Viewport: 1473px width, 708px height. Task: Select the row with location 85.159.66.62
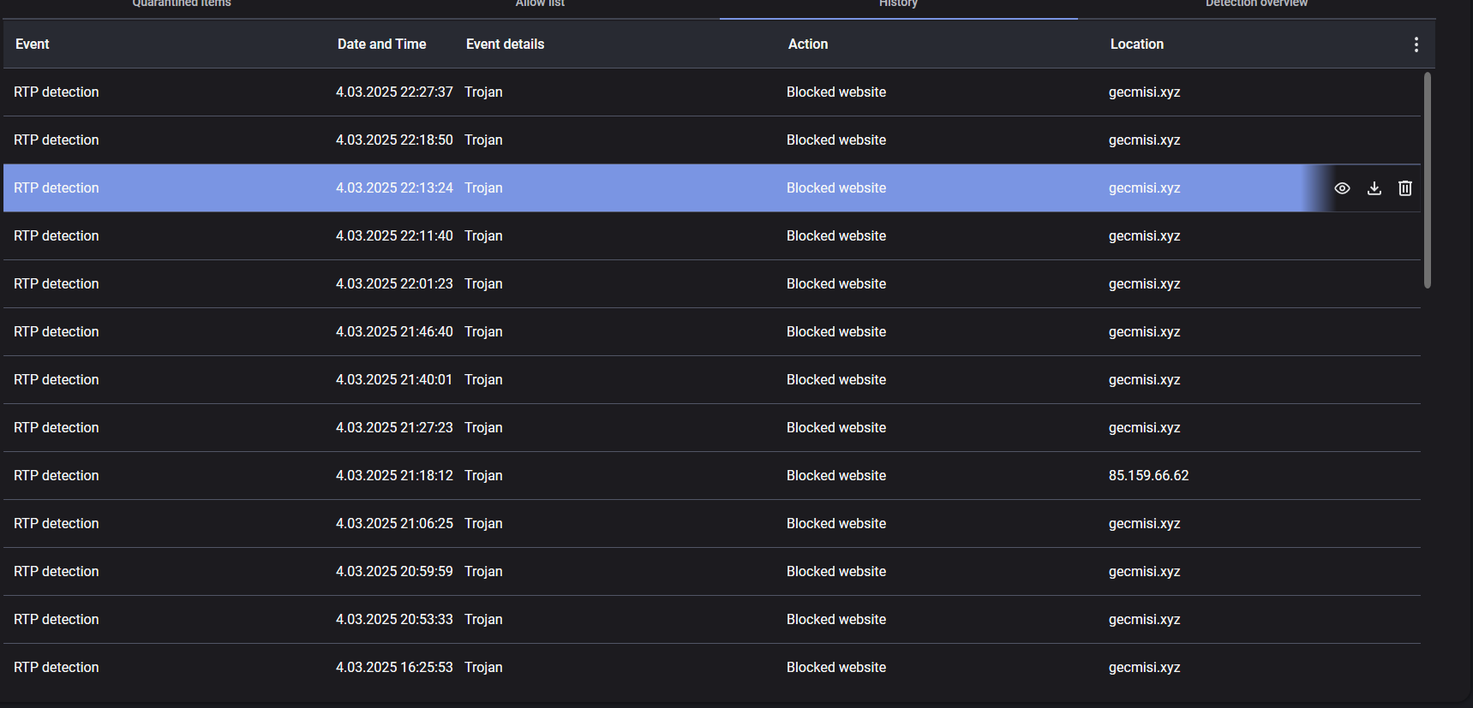point(1148,476)
